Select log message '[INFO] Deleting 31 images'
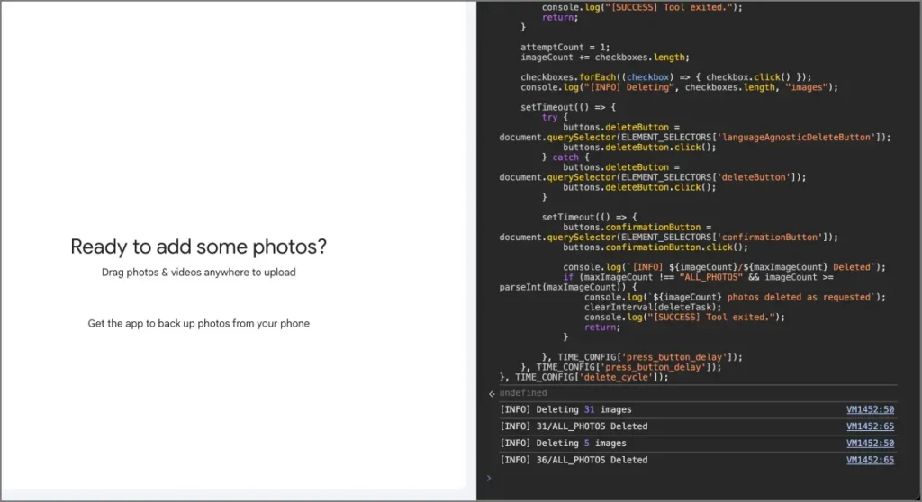922x502 pixels. (x=565, y=409)
